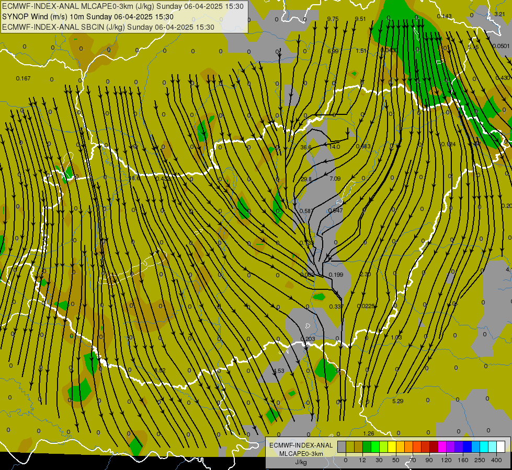Click the 2.30 value on the map
The width and height of the screenshot is (512, 470).
tap(365, 274)
